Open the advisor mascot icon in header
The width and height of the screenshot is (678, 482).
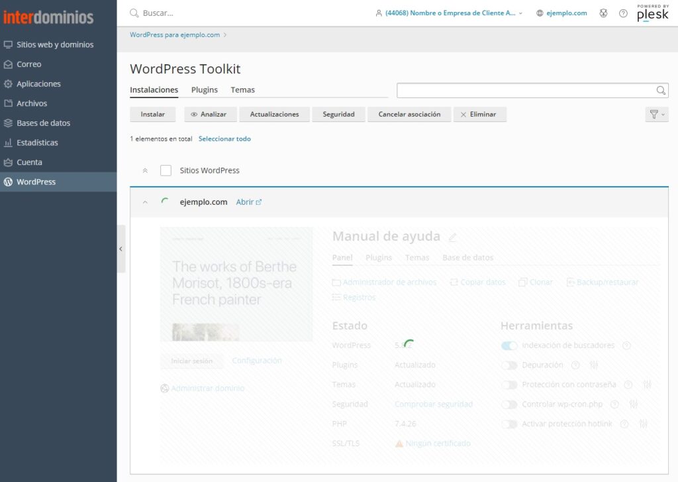[603, 13]
